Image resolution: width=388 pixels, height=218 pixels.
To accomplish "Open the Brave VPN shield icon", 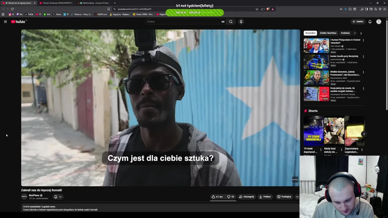I will [x=380, y=9].
